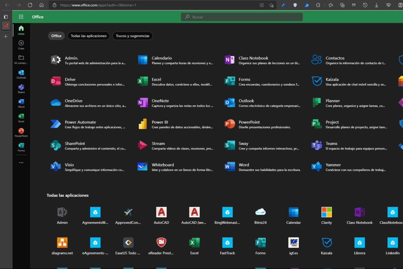Open the Yammer app tile
Viewport: 403px width, 269px height.
tap(333, 167)
